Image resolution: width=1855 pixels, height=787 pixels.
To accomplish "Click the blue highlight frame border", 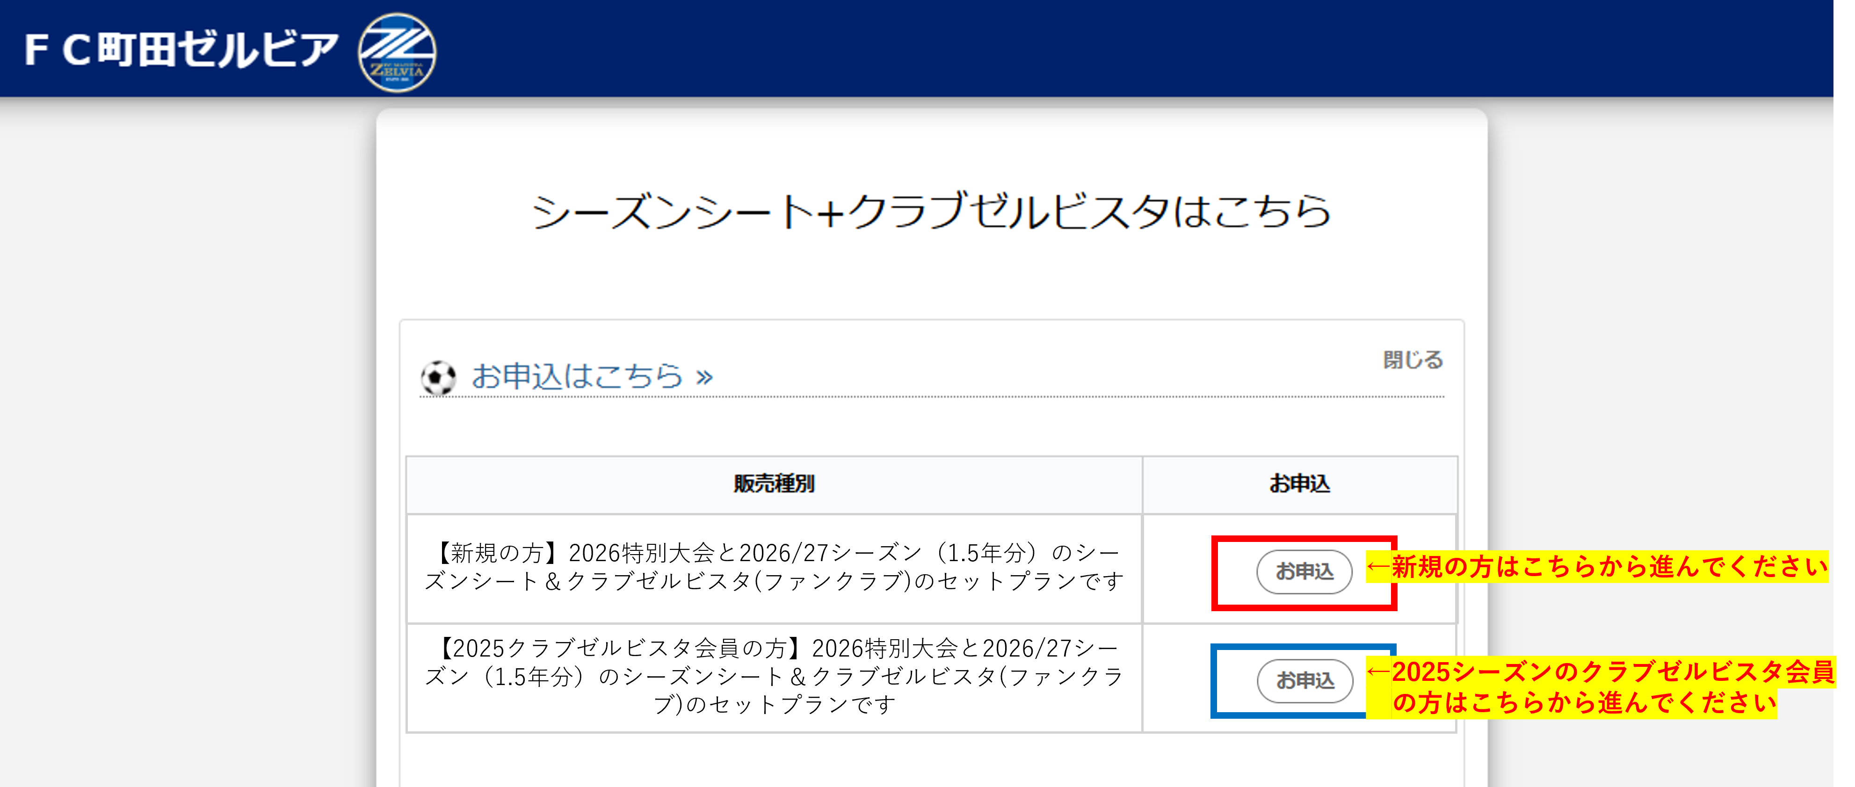I will 1215,681.
